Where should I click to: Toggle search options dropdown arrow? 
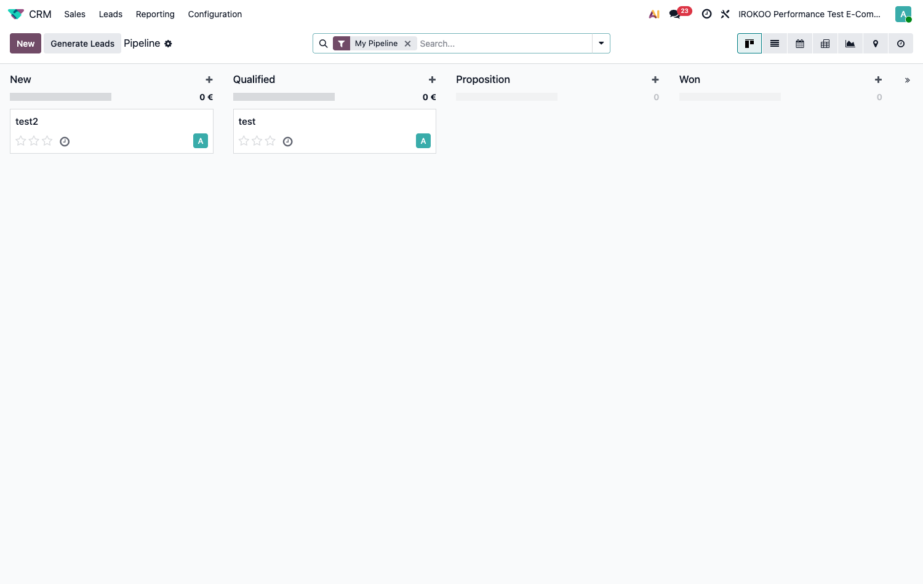click(601, 44)
